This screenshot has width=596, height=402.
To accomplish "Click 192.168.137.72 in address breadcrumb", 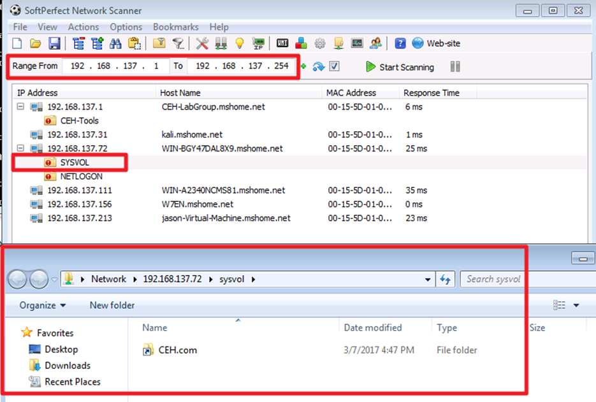I will click(172, 279).
